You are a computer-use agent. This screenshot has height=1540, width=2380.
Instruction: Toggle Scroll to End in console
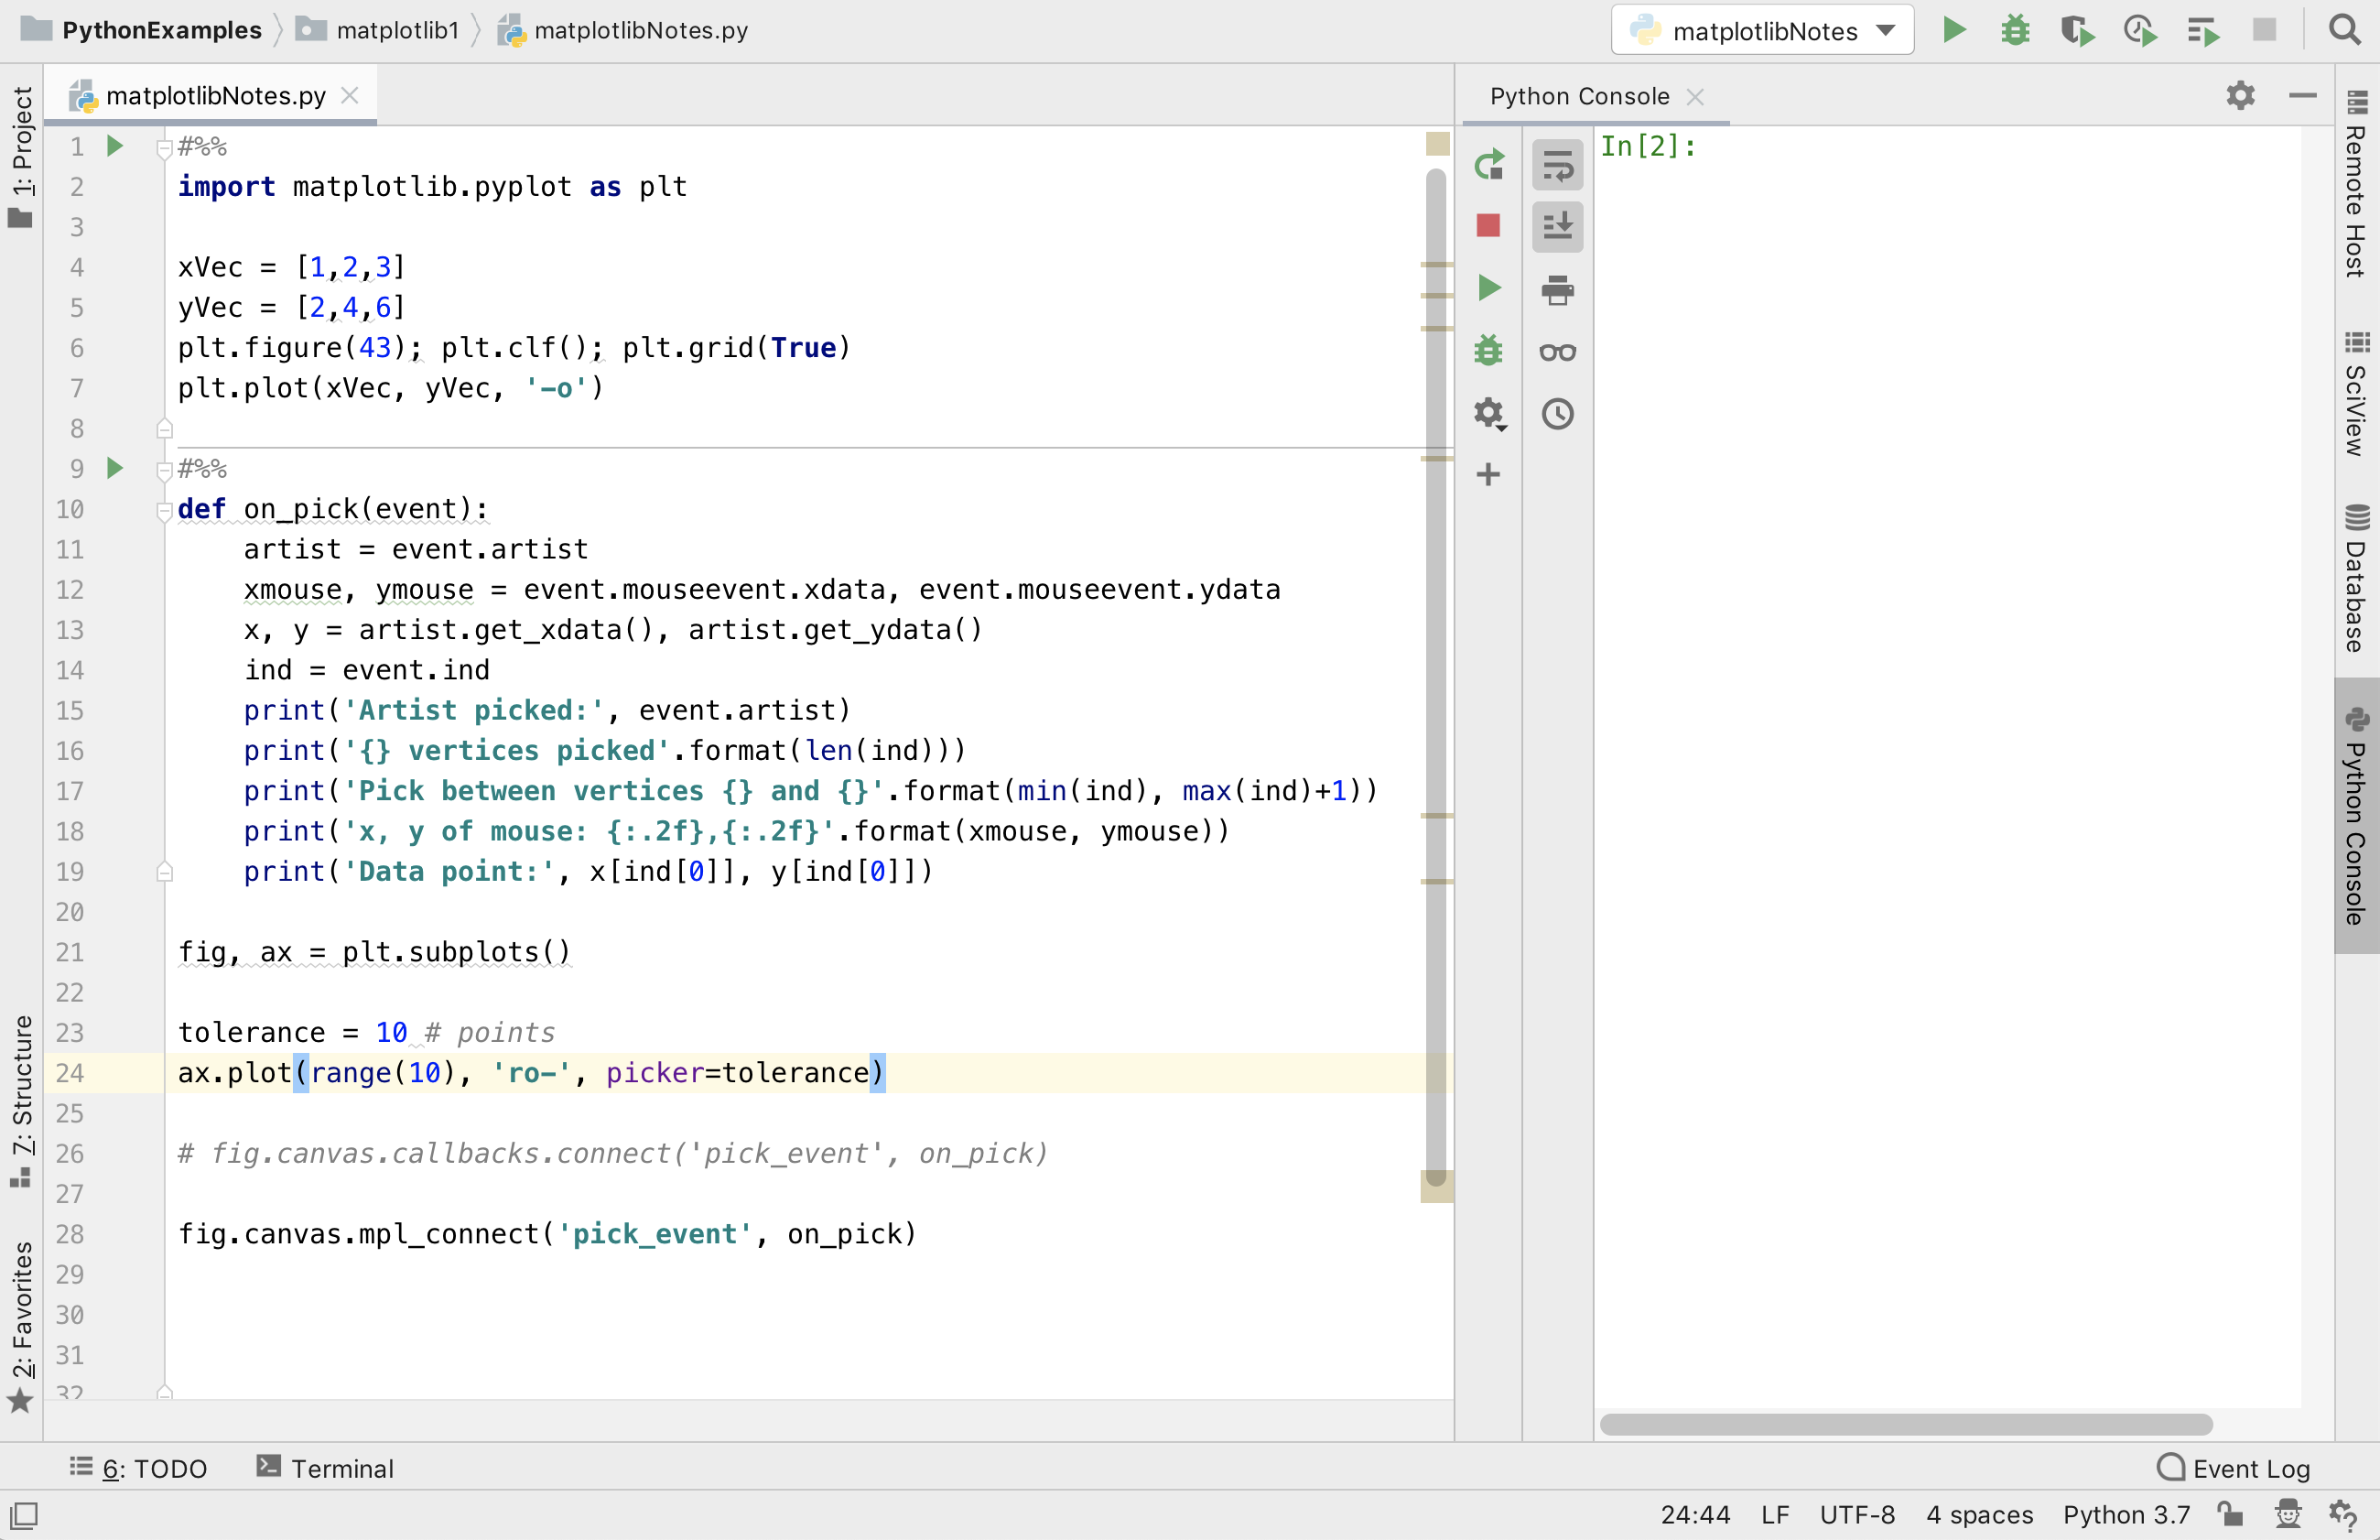tap(1557, 226)
